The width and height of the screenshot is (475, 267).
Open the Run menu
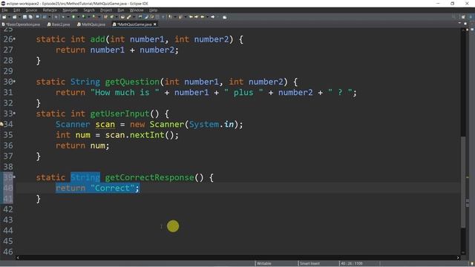click(x=120, y=10)
